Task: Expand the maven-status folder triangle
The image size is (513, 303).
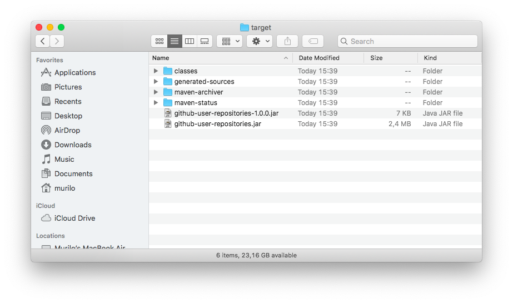Action: pos(156,103)
